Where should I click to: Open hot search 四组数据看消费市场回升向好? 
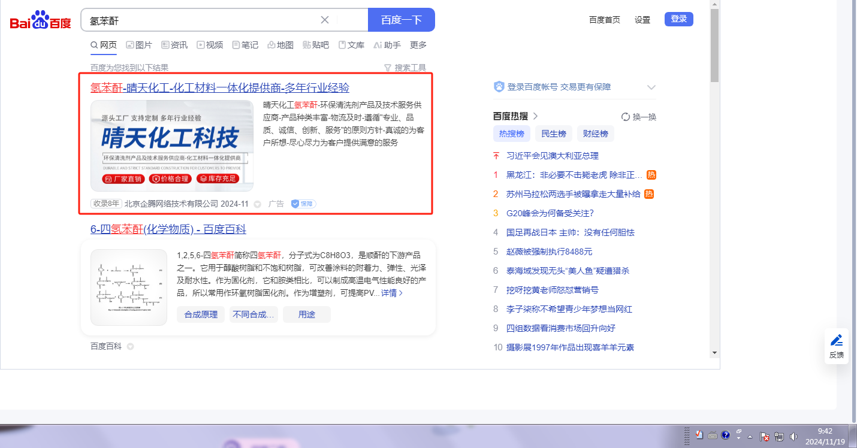tap(561, 328)
